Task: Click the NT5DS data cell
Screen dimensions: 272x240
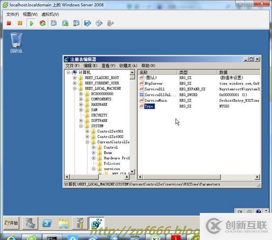Action: coord(224,106)
